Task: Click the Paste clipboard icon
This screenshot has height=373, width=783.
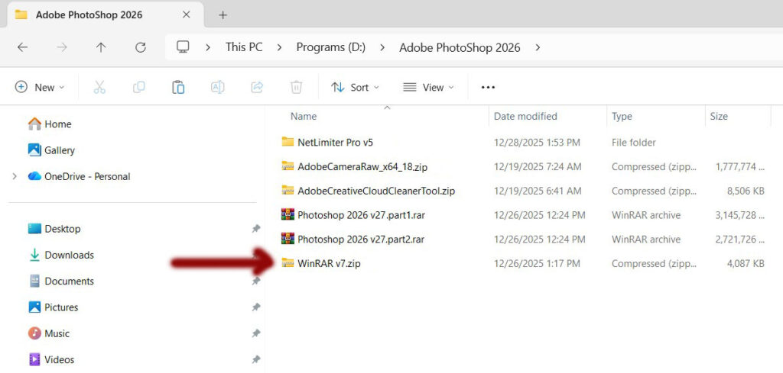Action: pos(178,88)
